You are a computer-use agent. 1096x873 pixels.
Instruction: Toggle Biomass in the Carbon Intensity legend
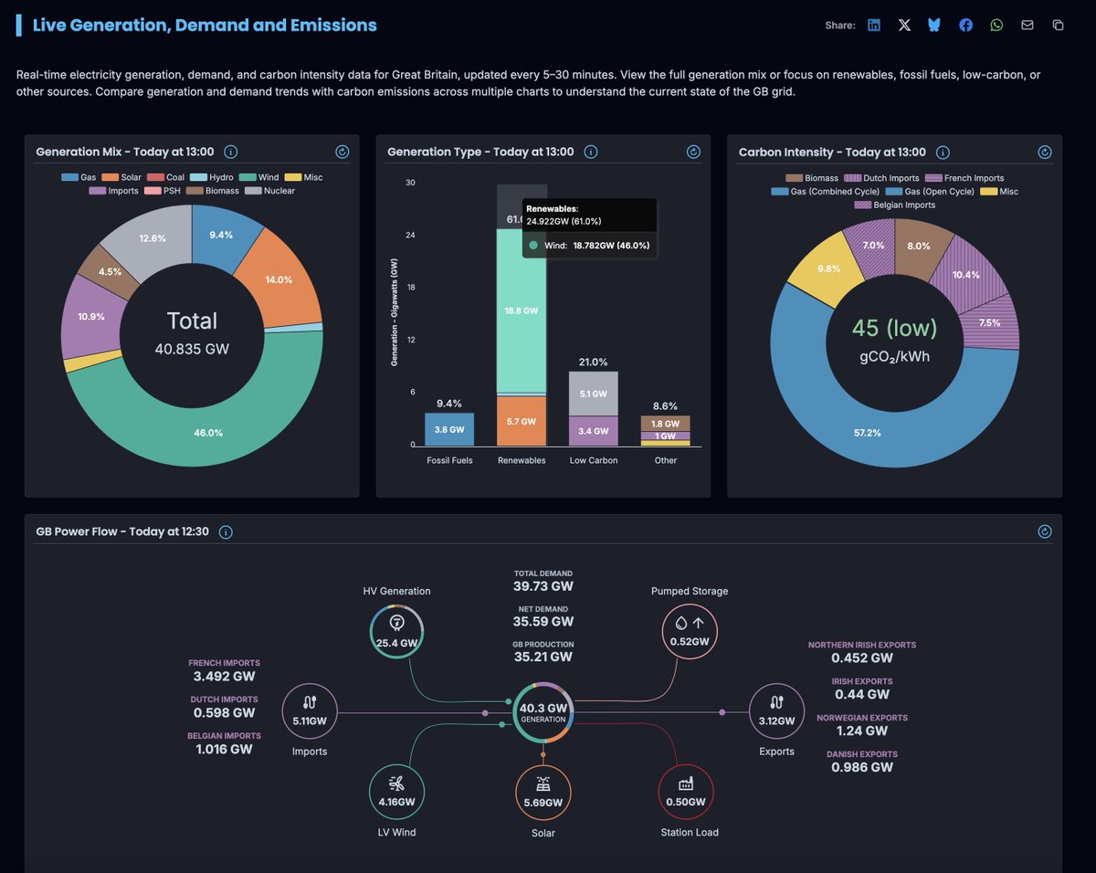pyautogui.click(x=822, y=177)
